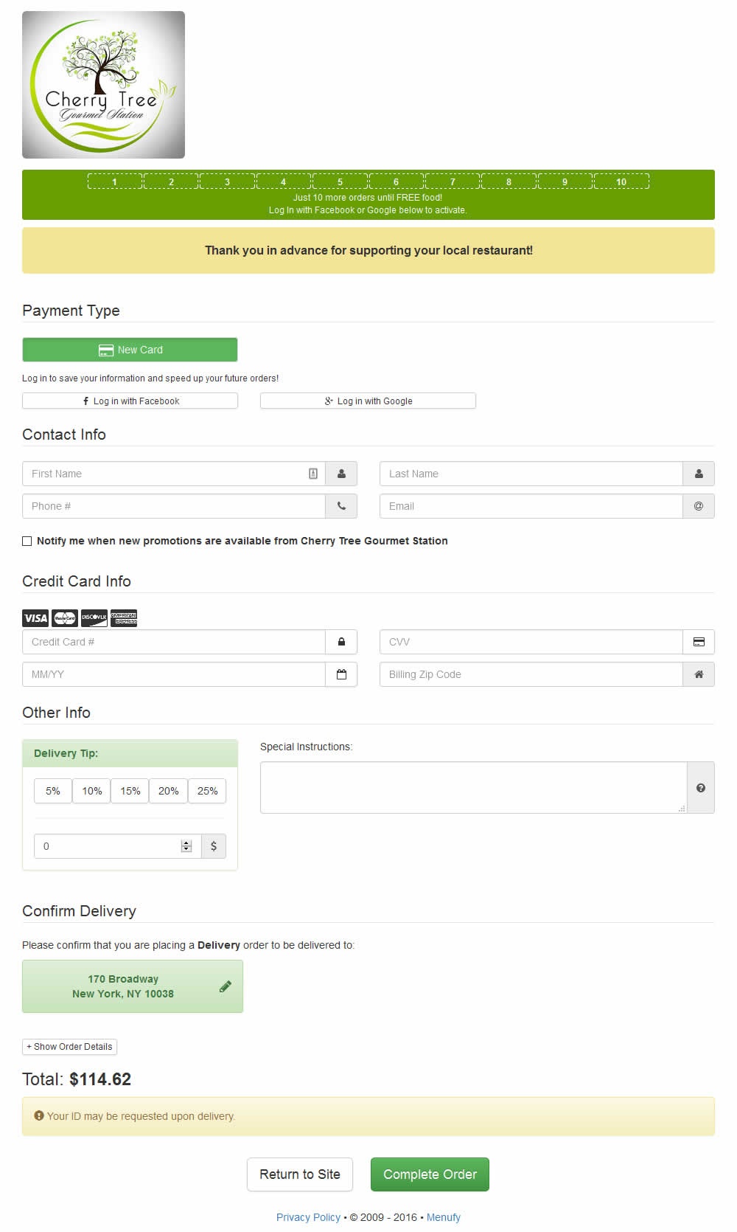The image size is (737, 1232).
Task: Click the phone icon beside Phone # field
Action: [x=341, y=506]
